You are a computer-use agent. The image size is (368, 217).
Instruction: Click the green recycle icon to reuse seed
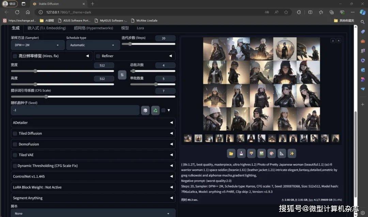pyautogui.click(x=155, y=110)
